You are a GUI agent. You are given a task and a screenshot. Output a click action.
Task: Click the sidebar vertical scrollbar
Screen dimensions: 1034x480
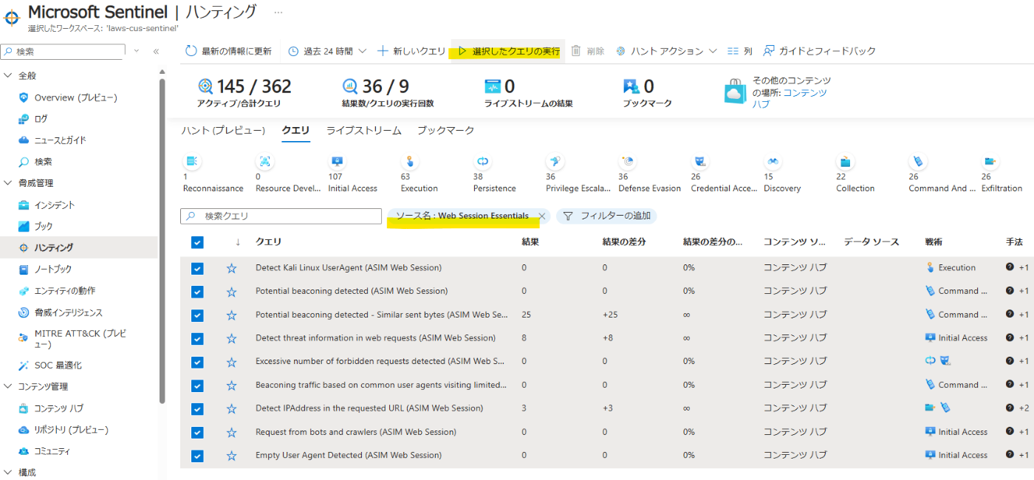tap(162, 240)
